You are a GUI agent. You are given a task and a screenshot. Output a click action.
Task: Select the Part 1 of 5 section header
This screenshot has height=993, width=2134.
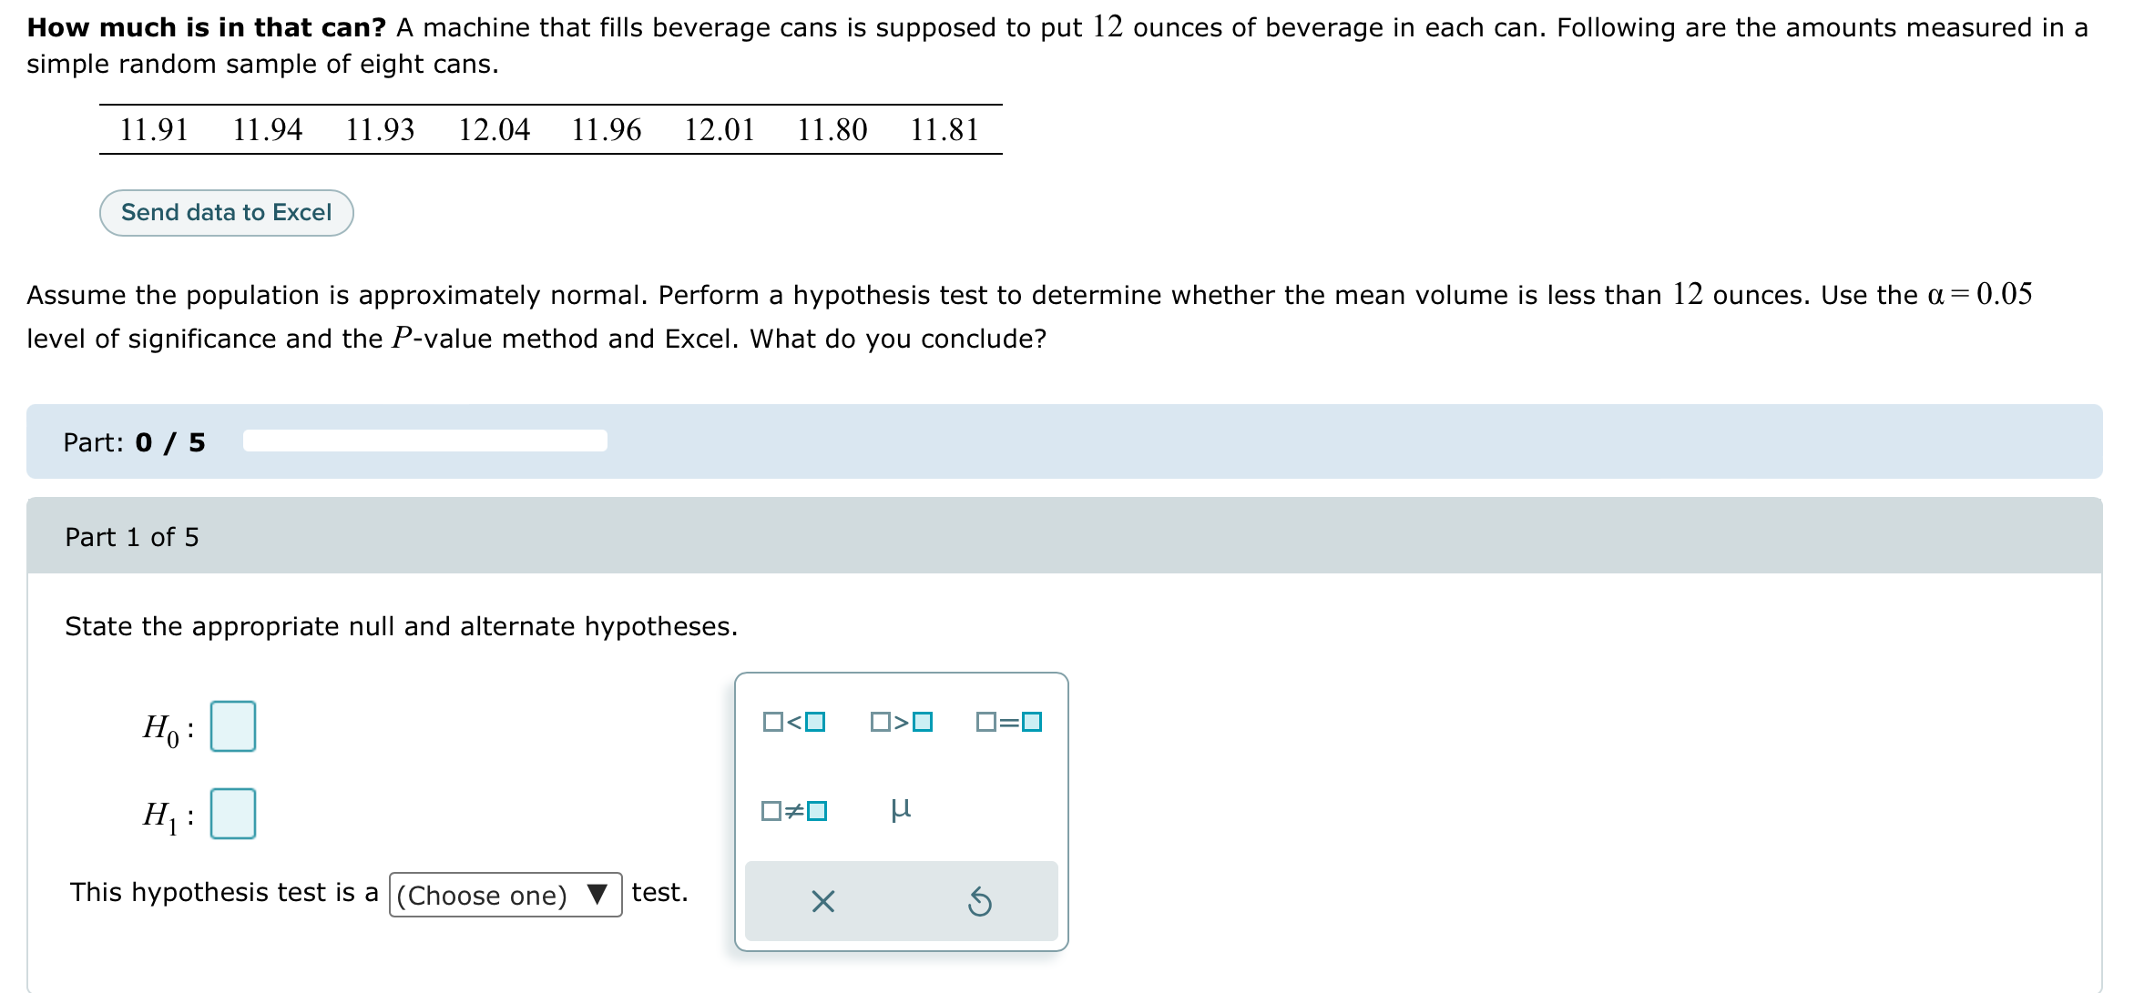pyautogui.click(x=133, y=537)
